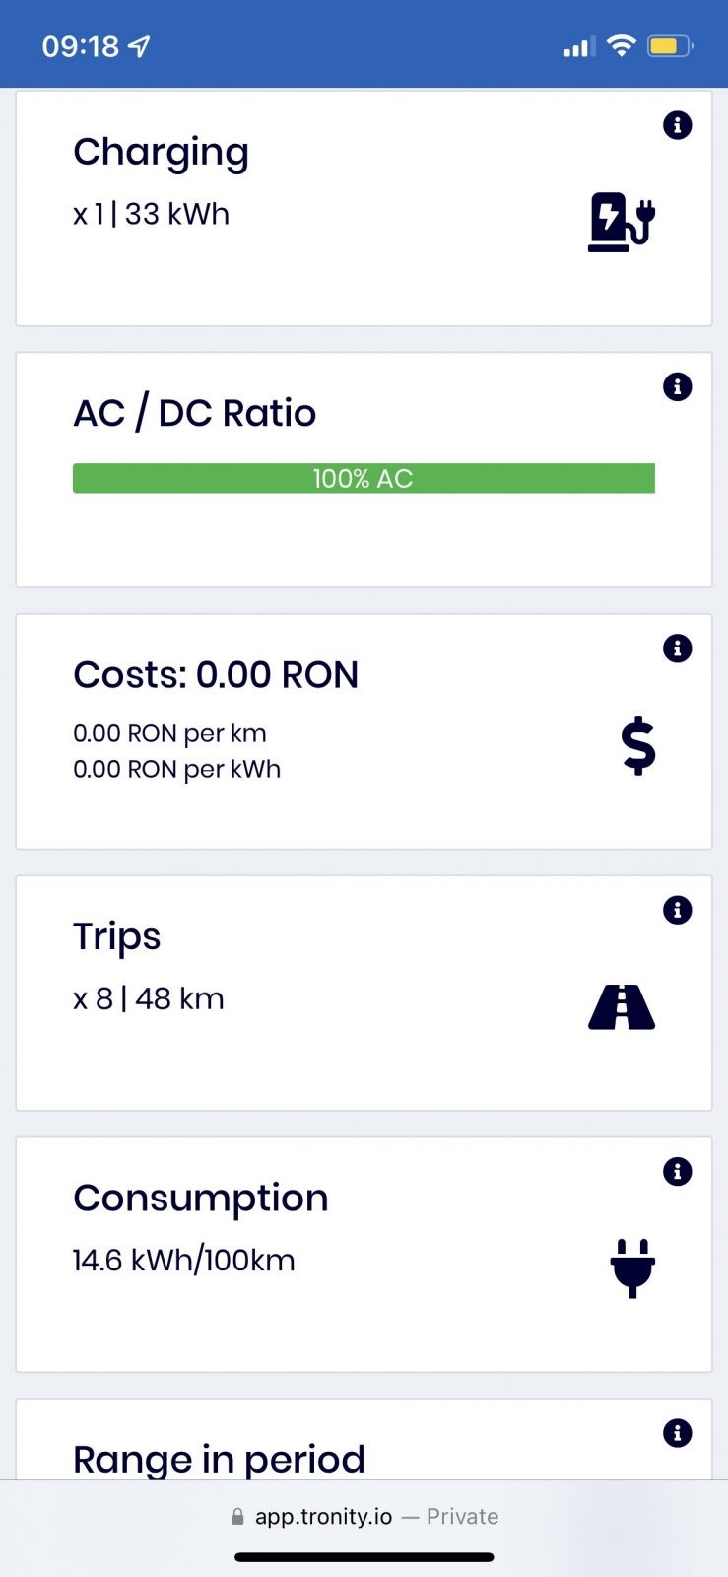Tap the app.tronity.io address bar
The width and height of the screenshot is (728, 1577).
pyautogui.click(x=364, y=1516)
